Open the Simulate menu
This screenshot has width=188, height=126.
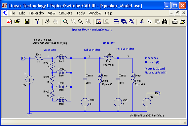point(66,13)
